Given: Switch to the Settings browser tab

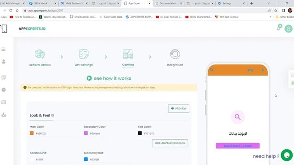Looking at the screenshot, I should tap(232, 3).
